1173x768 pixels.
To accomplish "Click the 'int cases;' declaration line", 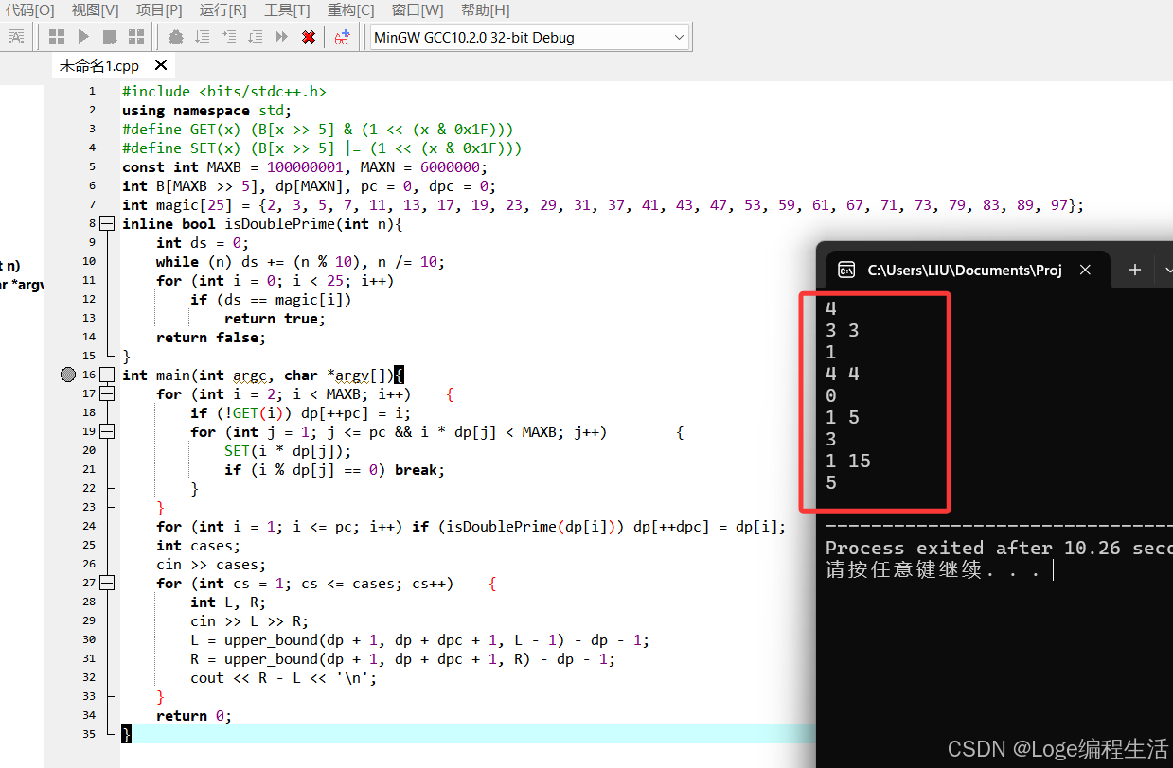I will (x=199, y=545).
